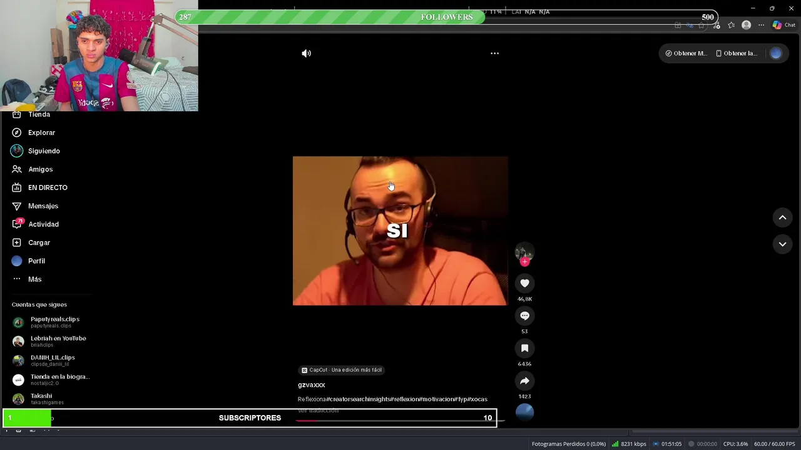Image resolution: width=801 pixels, height=450 pixels.
Task: Open the comments bubble with 53 comments
Action: click(x=524, y=316)
